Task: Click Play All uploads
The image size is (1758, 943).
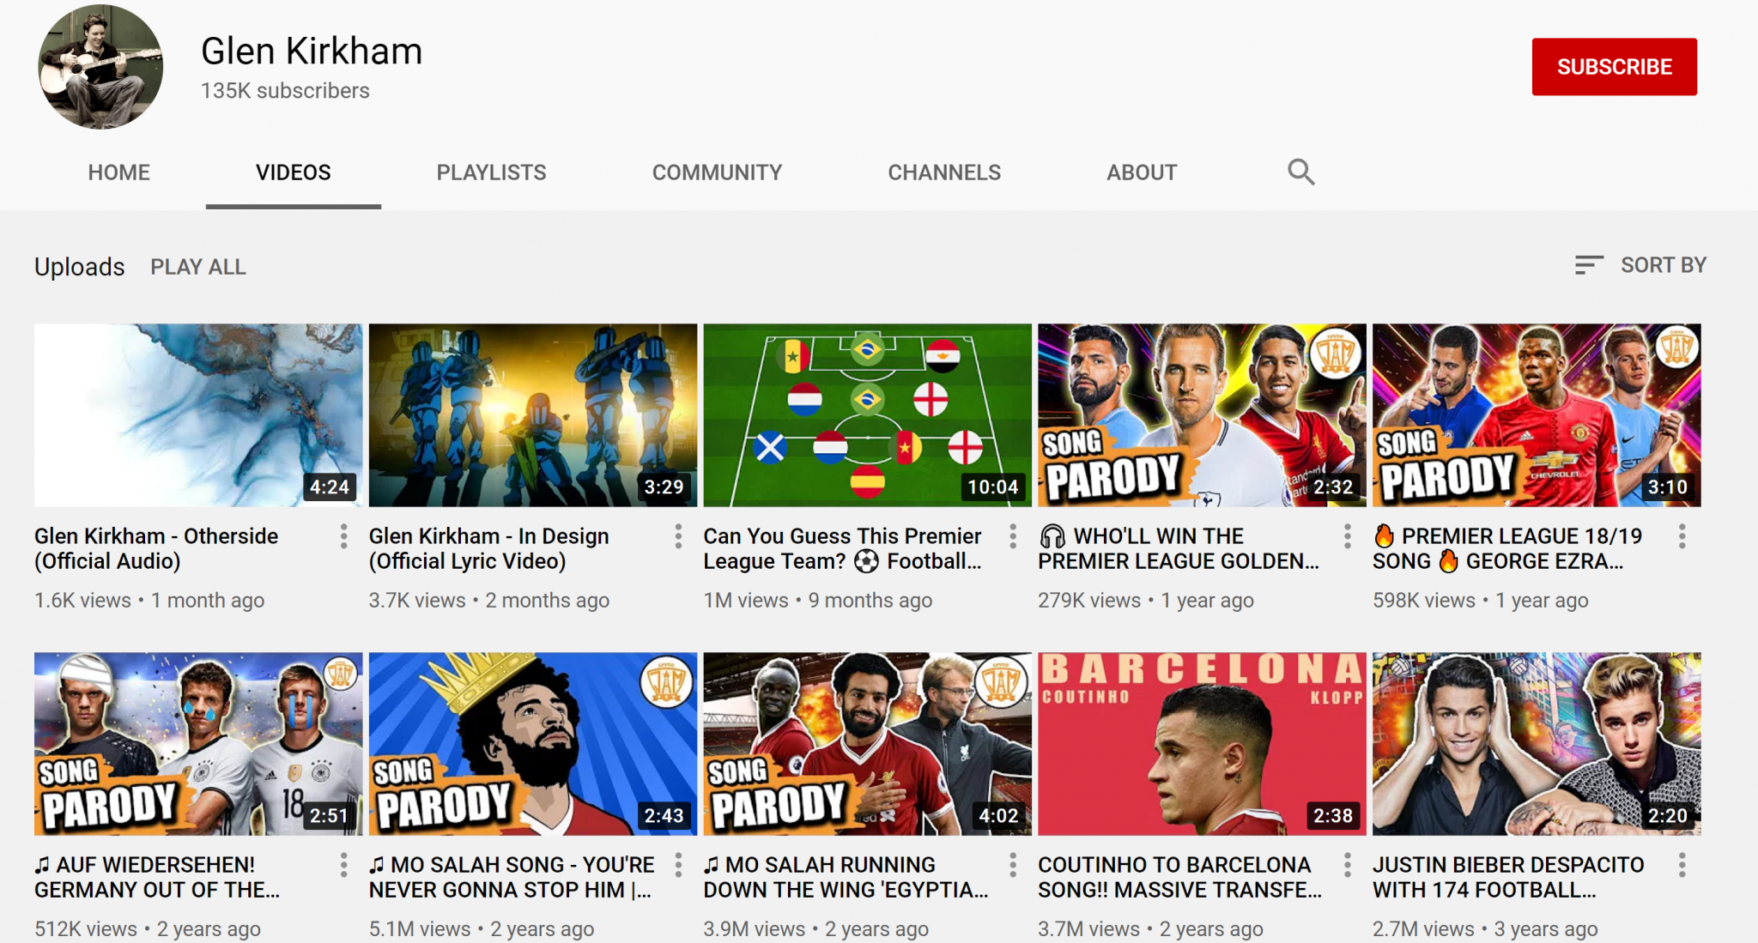Action: (198, 267)
